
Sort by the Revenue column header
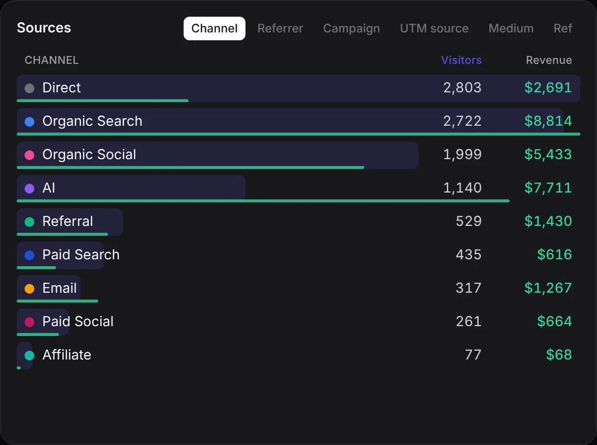coord(549,60)
